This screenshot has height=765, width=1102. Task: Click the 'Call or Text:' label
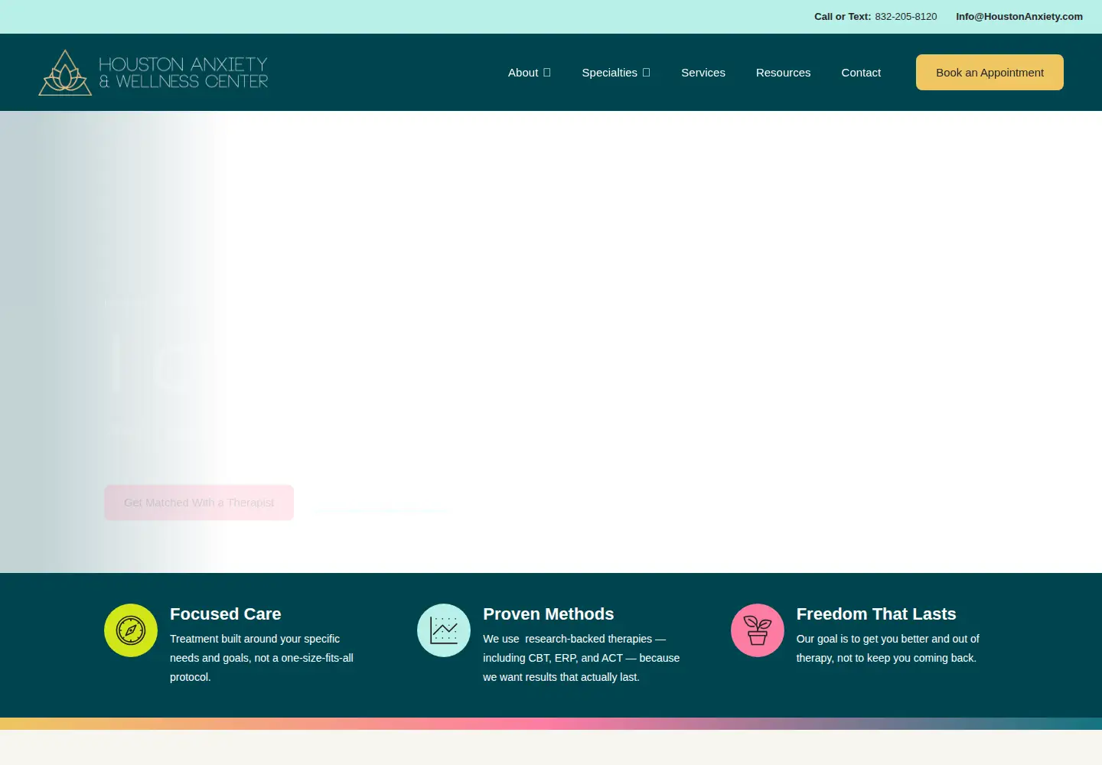tap(843, 17)
